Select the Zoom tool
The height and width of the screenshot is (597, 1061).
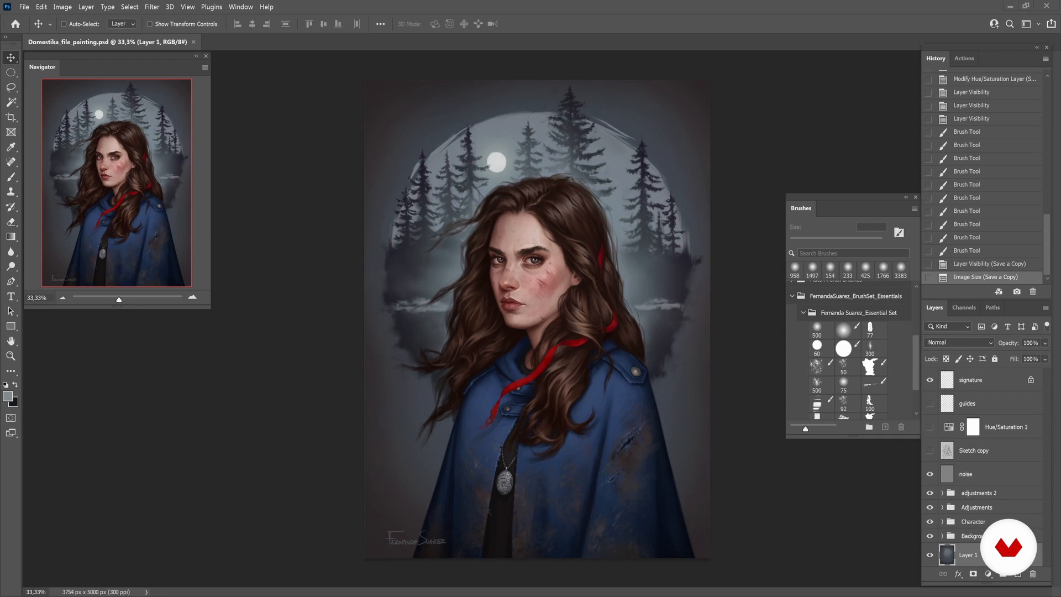click(11, 356)
